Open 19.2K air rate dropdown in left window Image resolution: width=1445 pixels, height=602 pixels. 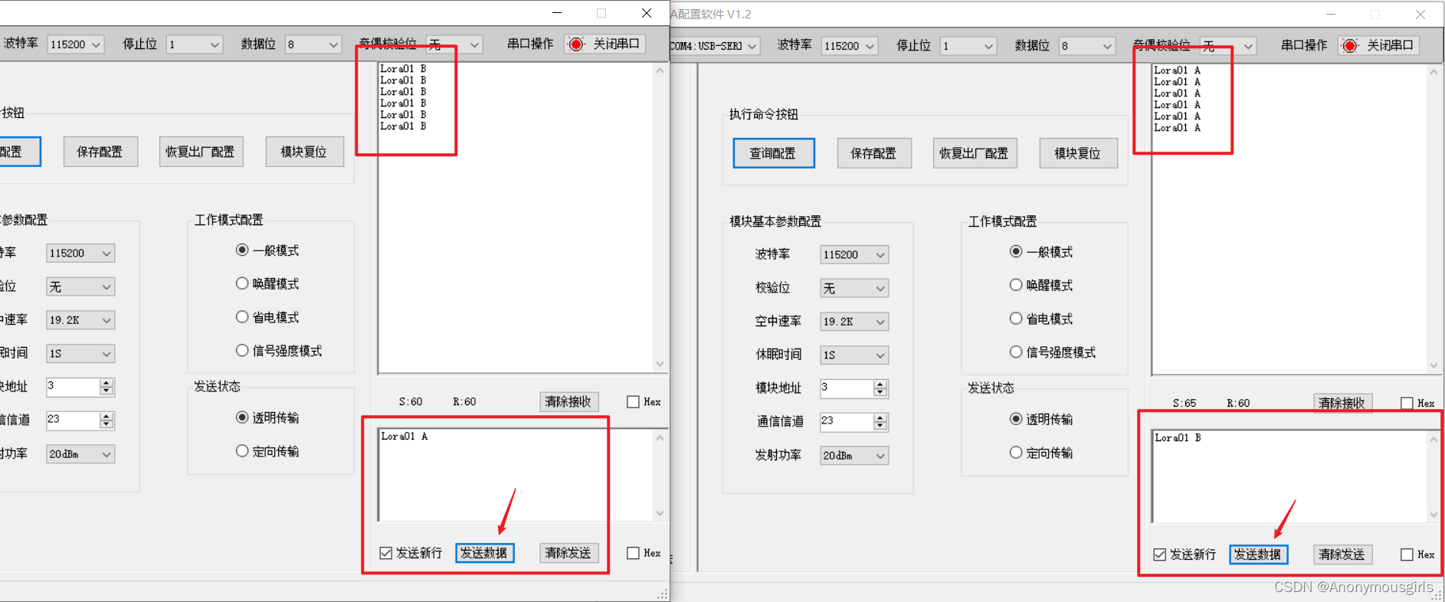coord(80,320)
